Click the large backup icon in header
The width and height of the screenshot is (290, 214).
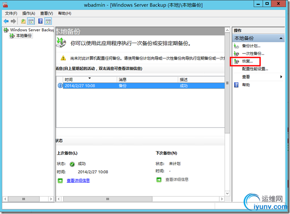pos(61,42)
